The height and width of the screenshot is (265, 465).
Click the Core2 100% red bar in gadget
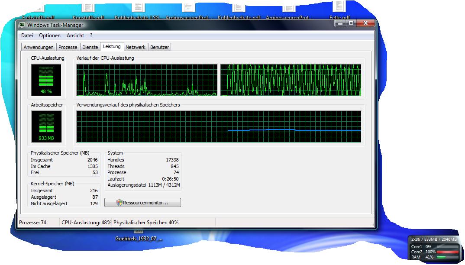tap(447, 252)
